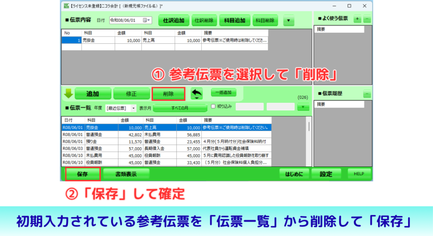Click the 56,885 amount cell
Image resolution: width=433 pixels, height=236 pixels.
point(189,134)
